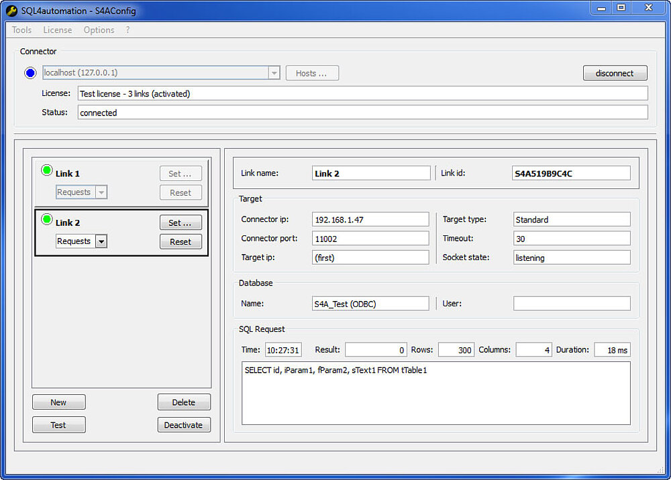Click Set for Link 2

[x=180, y=222]
